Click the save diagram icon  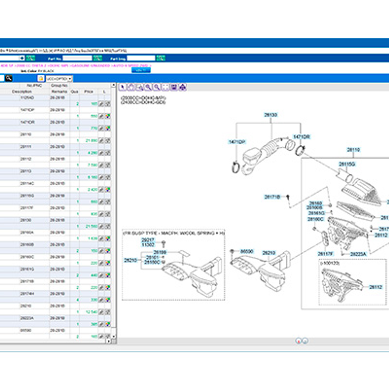click(174, 87)
